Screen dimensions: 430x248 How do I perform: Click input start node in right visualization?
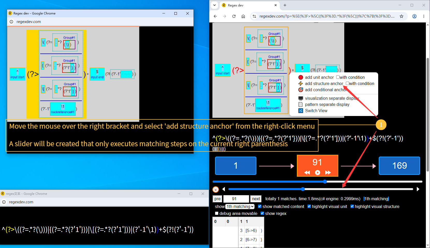(x=223, y=70)
